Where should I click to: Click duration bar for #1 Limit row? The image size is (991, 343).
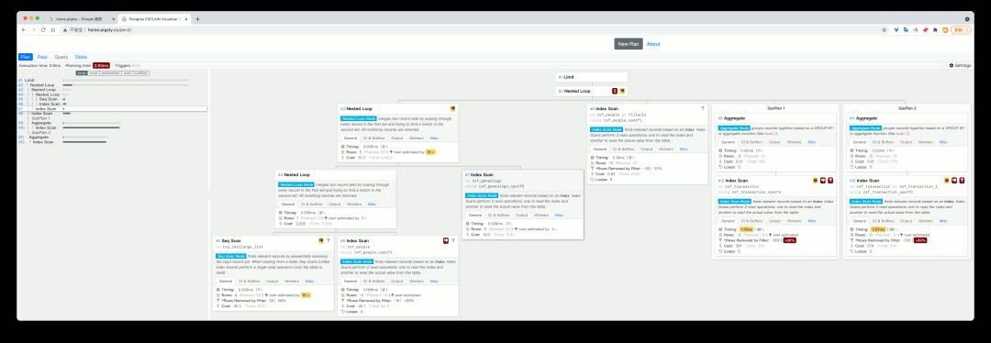pos(126,80)
